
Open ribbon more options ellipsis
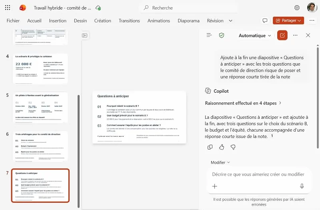coord(312,20)
